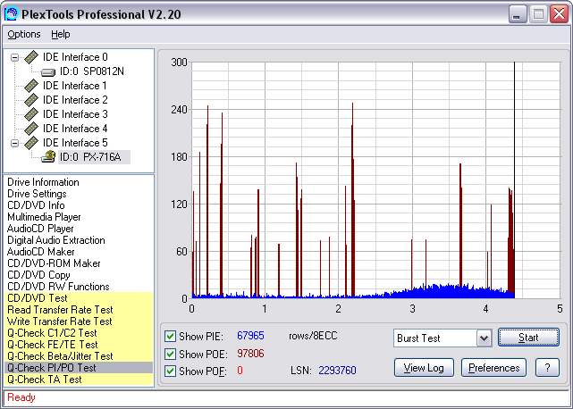Click the POE value 97806
This screenshot has height=409, width=573.
coord(250,354)
